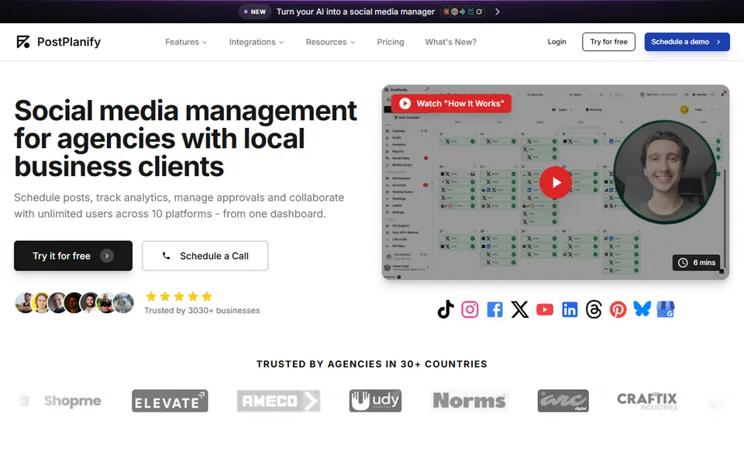Screen dimensions: 744x465
Task: Choose the X (Twitter) platform icon
Action: 519,309
